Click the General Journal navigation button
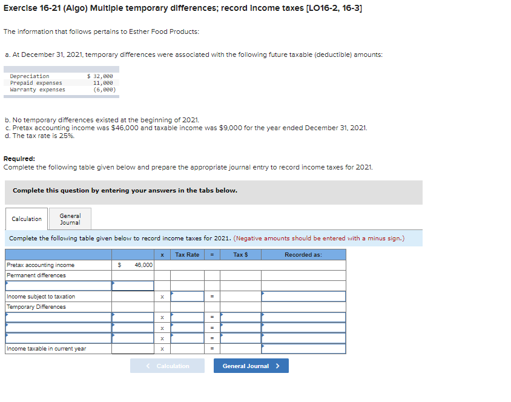Image resolution: width=511 pixels, height=402 pixels. pyautogui.click(x=251, y=366)
